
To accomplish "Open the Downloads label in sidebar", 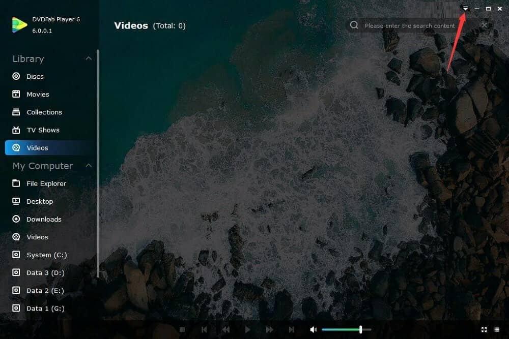I will pos(44,219).
